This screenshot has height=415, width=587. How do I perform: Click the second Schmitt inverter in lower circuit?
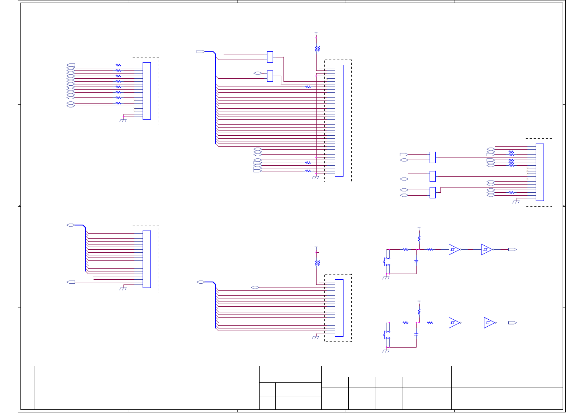point(490,323)
